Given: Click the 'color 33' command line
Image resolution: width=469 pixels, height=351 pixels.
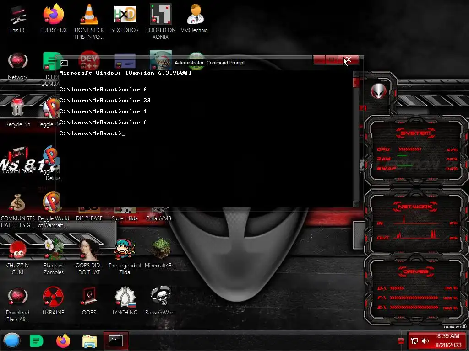Looking at the screenshot, I should point(105,101).
